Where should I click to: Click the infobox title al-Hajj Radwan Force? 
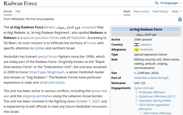146,29
